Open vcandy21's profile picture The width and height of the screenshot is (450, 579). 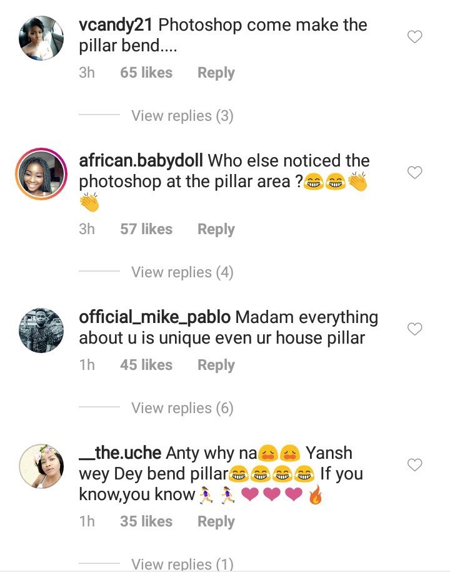(x=41, y=38)
